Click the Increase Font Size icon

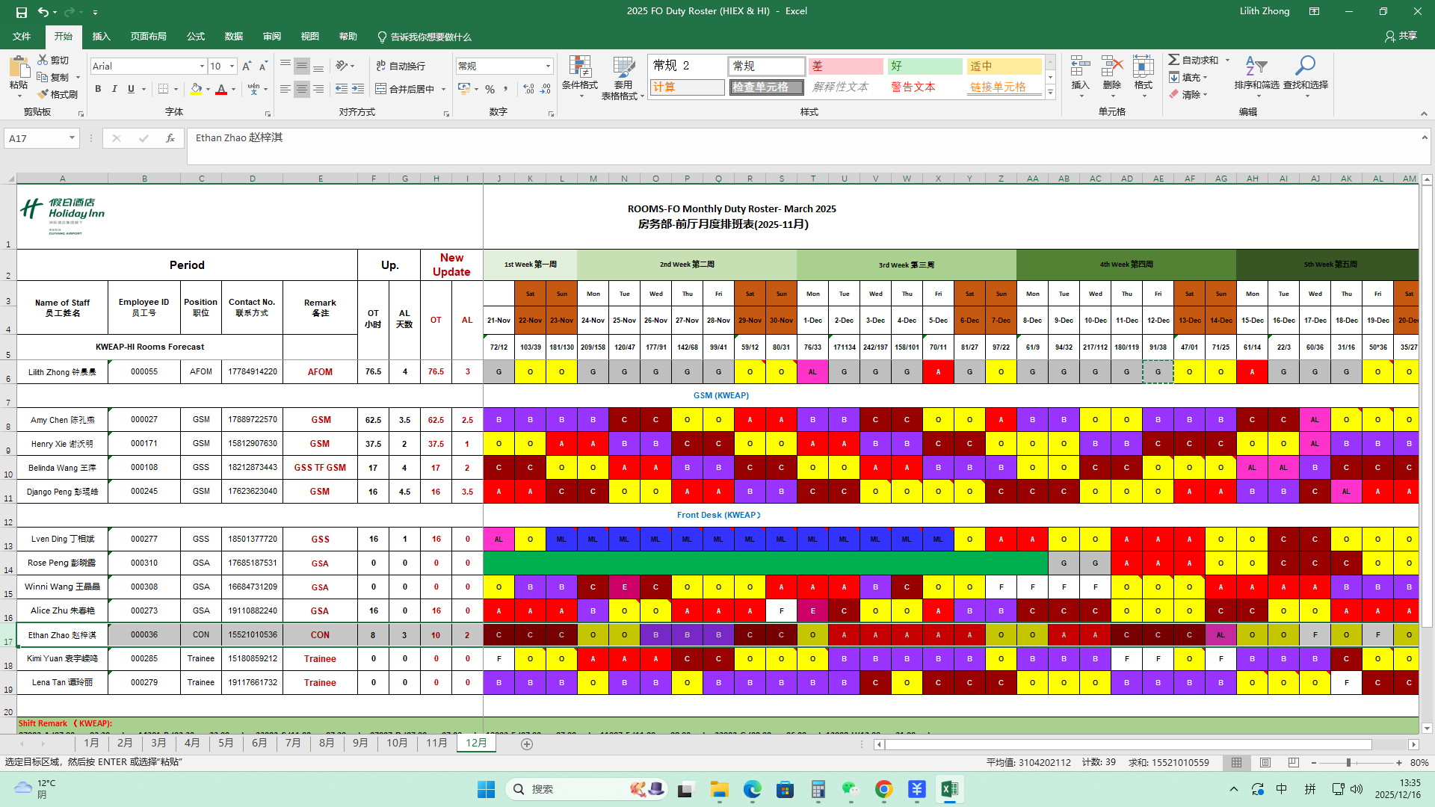[x=247, y=67]
